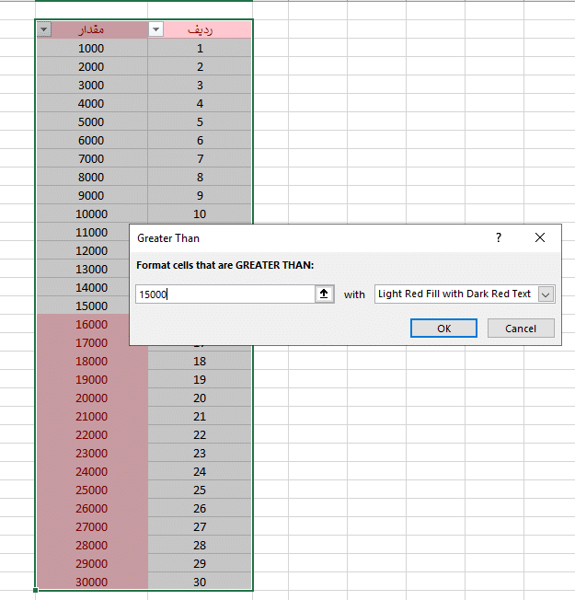Click the Help question mark in Greater Than dialog

[x=499, y=237]
